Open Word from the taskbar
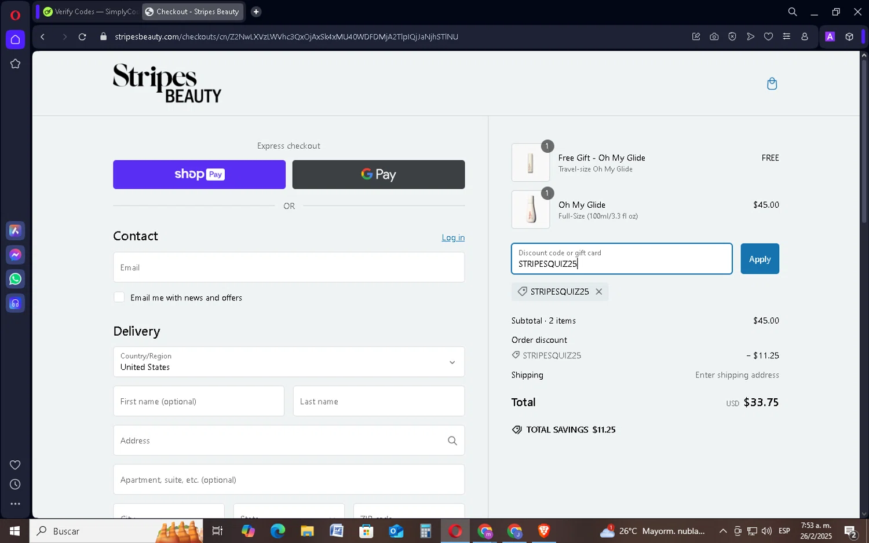 (337, 531)
